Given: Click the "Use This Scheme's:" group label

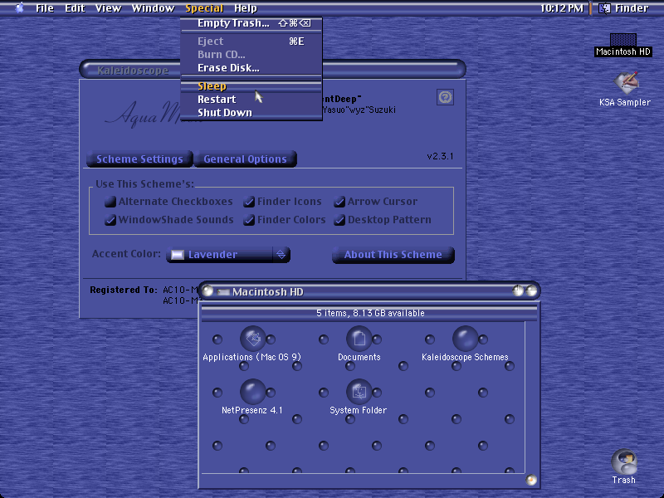Looking at the screenshot, I should 144,183.
